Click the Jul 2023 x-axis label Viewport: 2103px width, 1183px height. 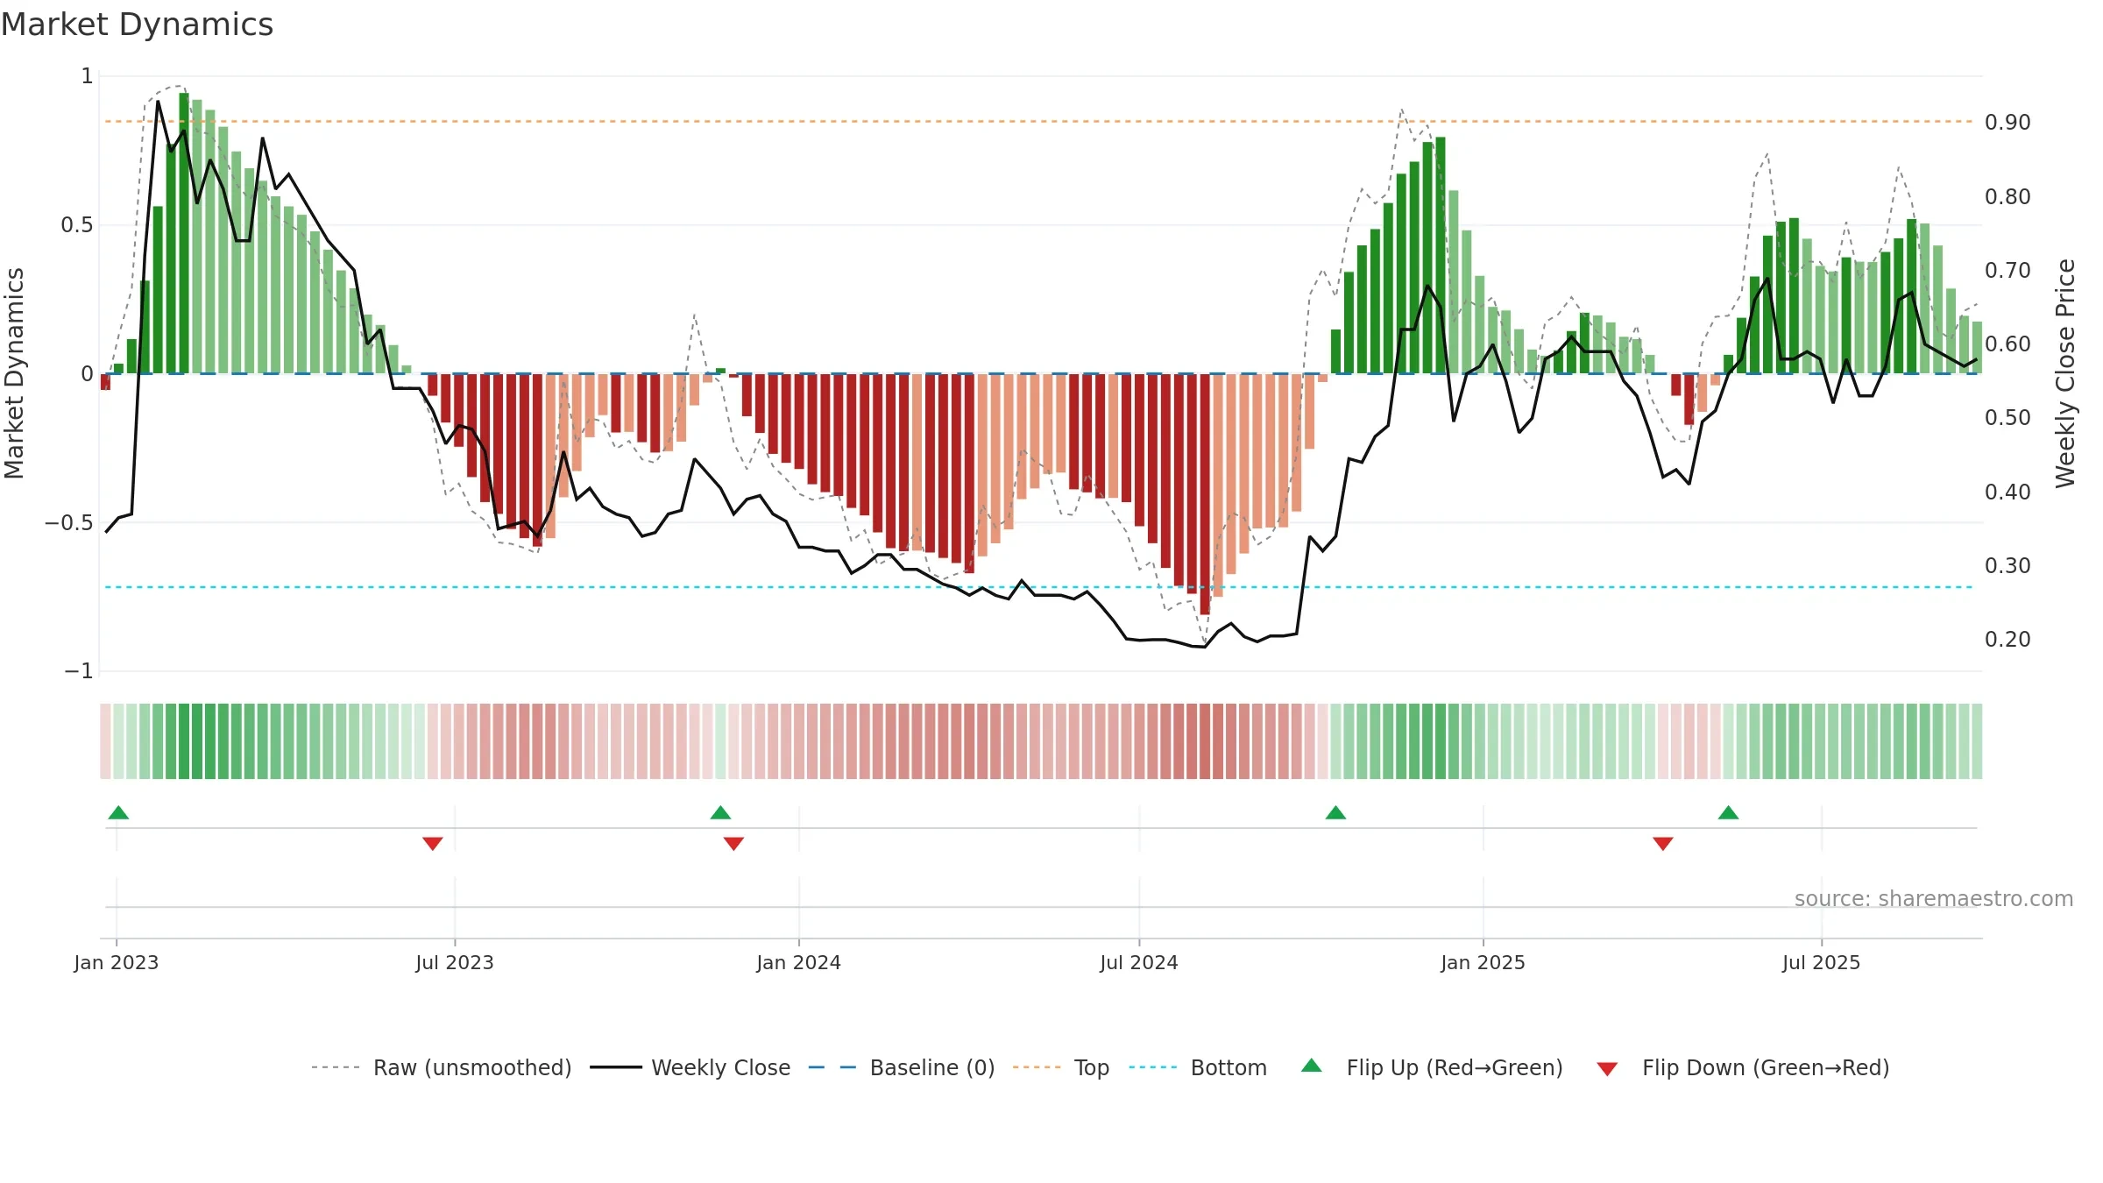455,962
